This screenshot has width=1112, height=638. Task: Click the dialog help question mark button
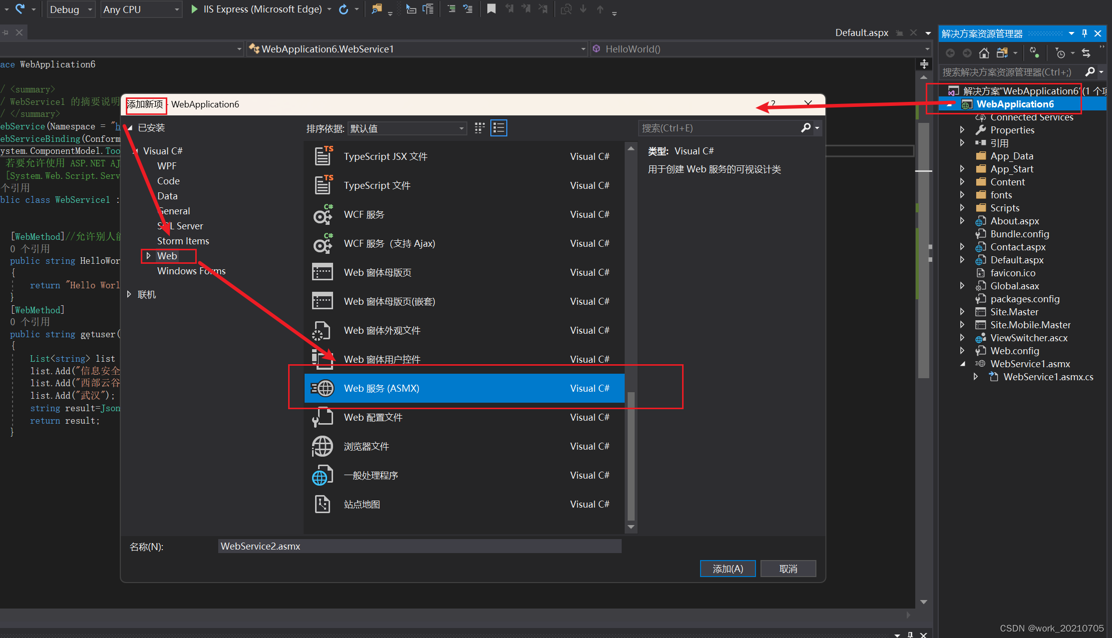pyautogui.click(x=773, y=103)
